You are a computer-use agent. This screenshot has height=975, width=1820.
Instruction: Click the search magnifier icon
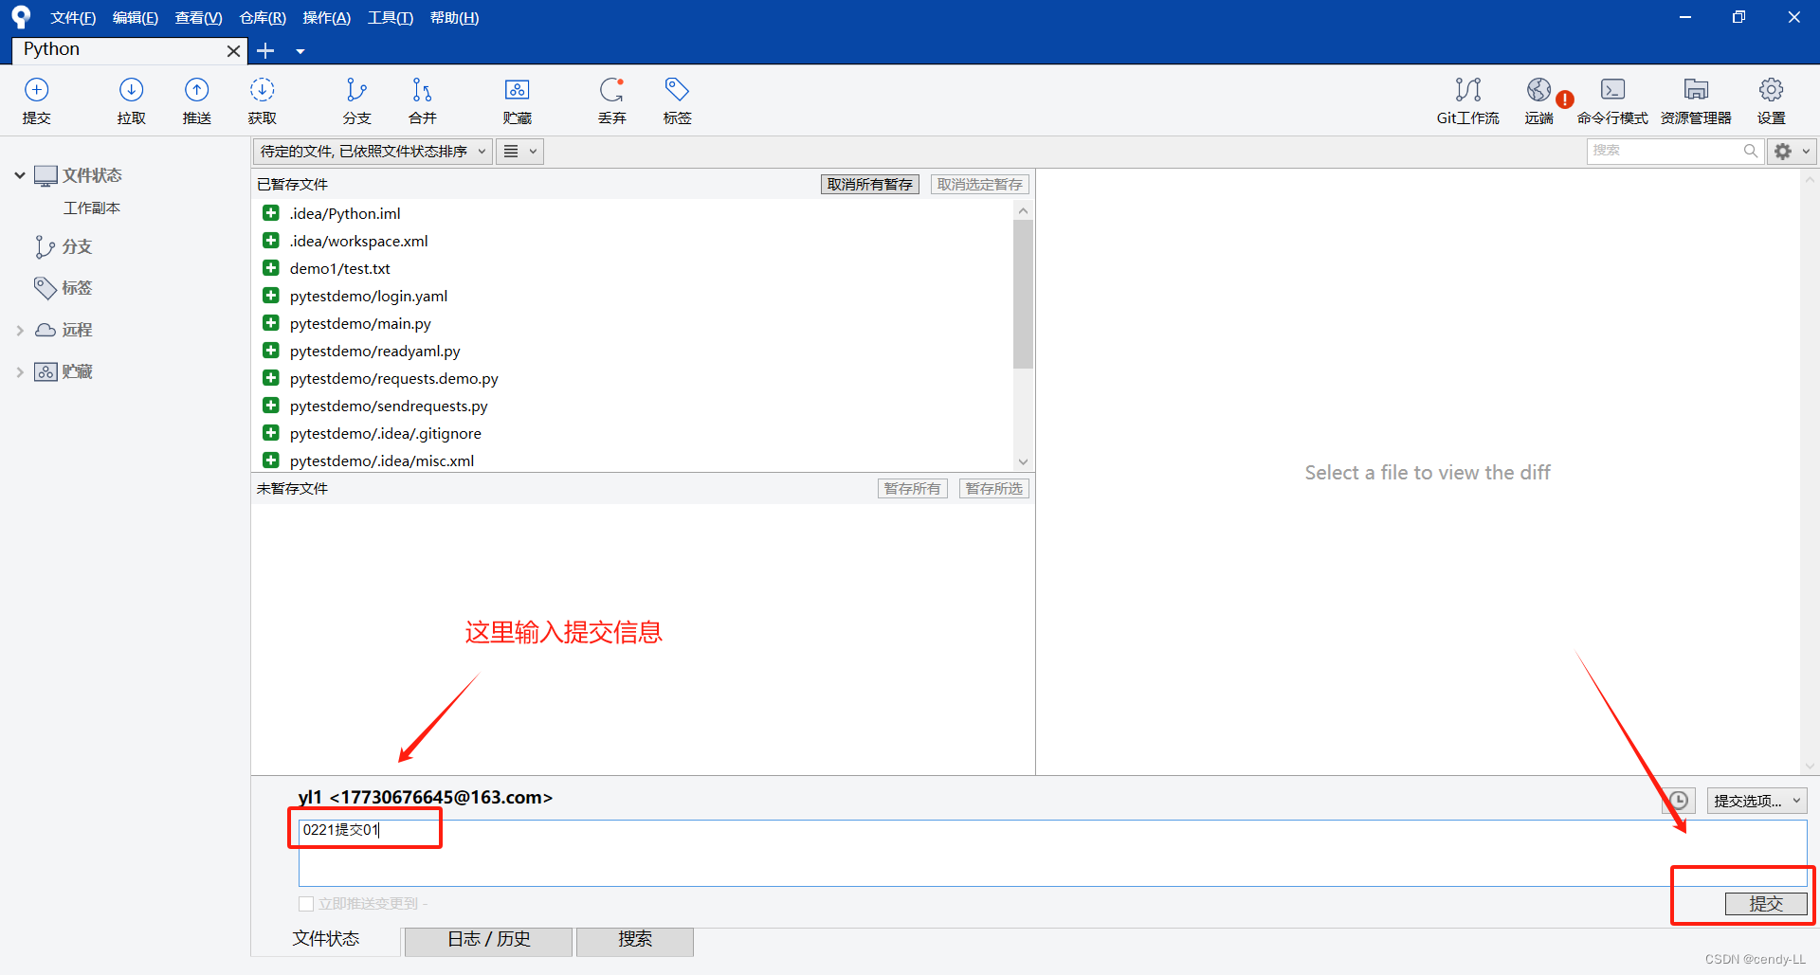point(1750,151)
